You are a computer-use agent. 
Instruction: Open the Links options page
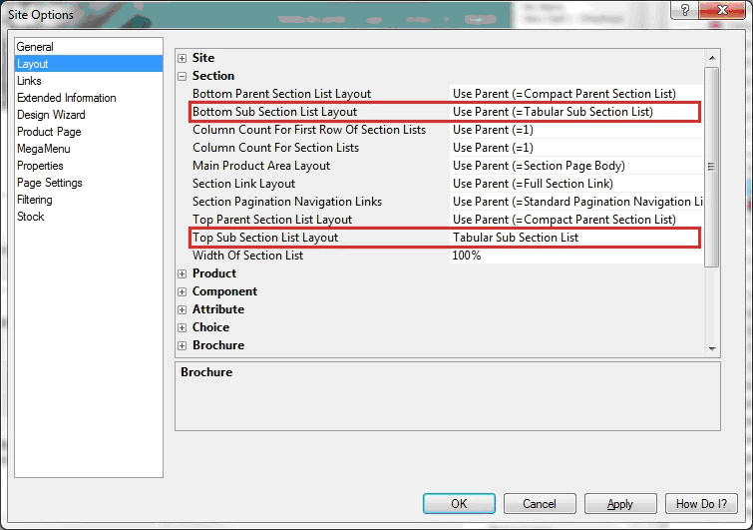point(29,81)
